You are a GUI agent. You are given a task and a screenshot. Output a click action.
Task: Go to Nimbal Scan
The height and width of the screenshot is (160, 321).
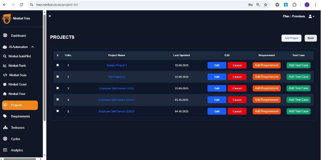18,75
